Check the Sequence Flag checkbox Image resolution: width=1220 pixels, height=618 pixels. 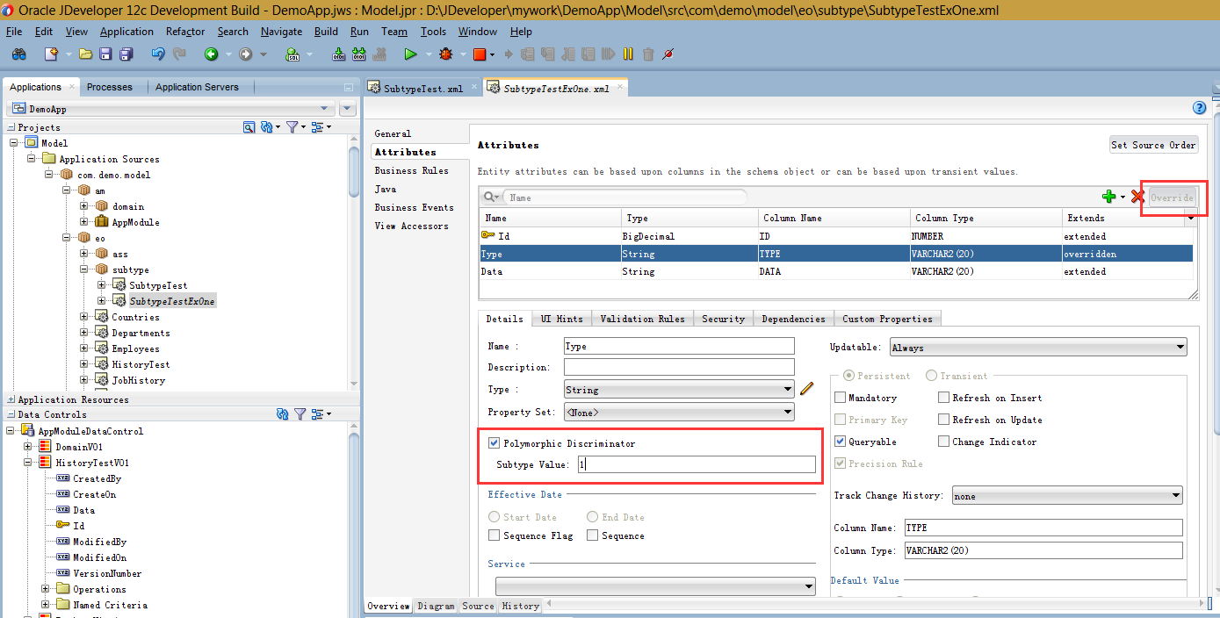click(x=494, y=535)
